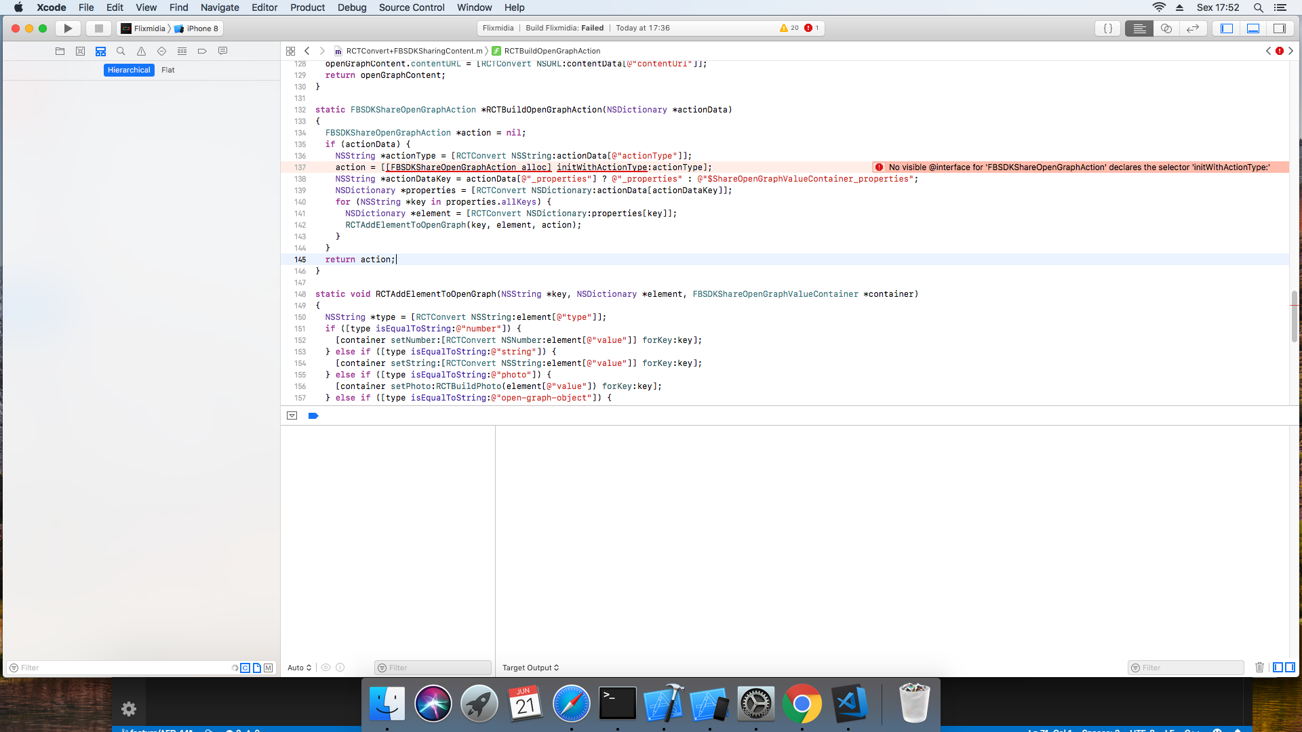Screen dimensions: 1302x732
Task: Run the Flixmidia app with the play button
Action: [x=68, y=28]
